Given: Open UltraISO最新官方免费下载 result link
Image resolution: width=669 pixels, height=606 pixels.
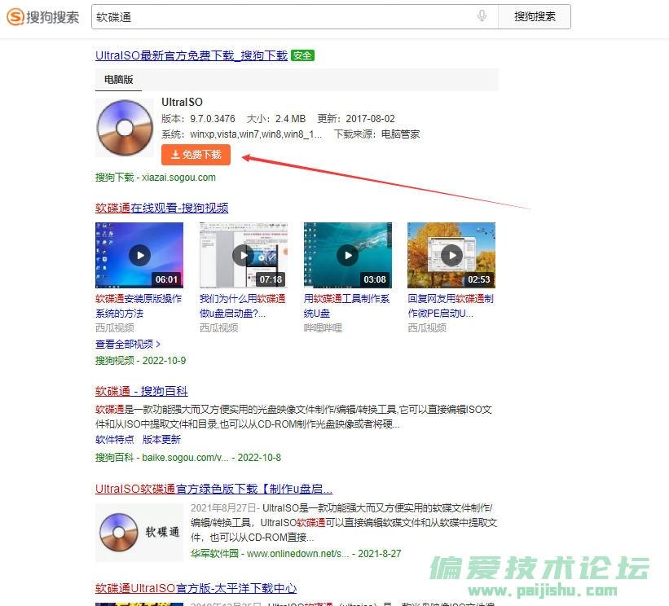Looking at the screenshot, I should point(191,55).
